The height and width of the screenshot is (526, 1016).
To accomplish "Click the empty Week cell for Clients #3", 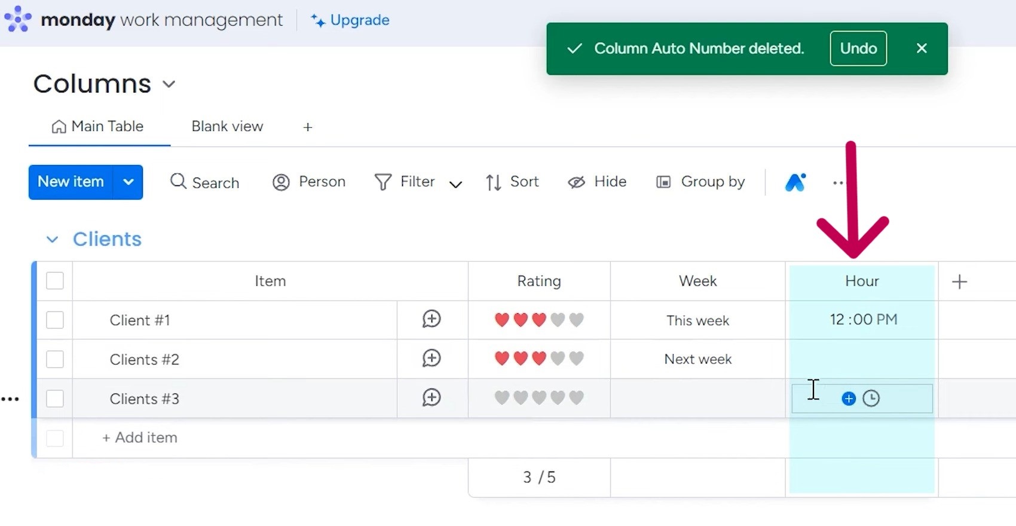I will 697,399.
